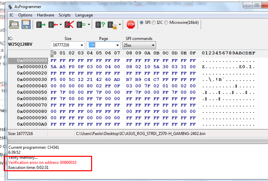Expand the protection options arrow
The image size is (268, 181).
pos(120,25)
